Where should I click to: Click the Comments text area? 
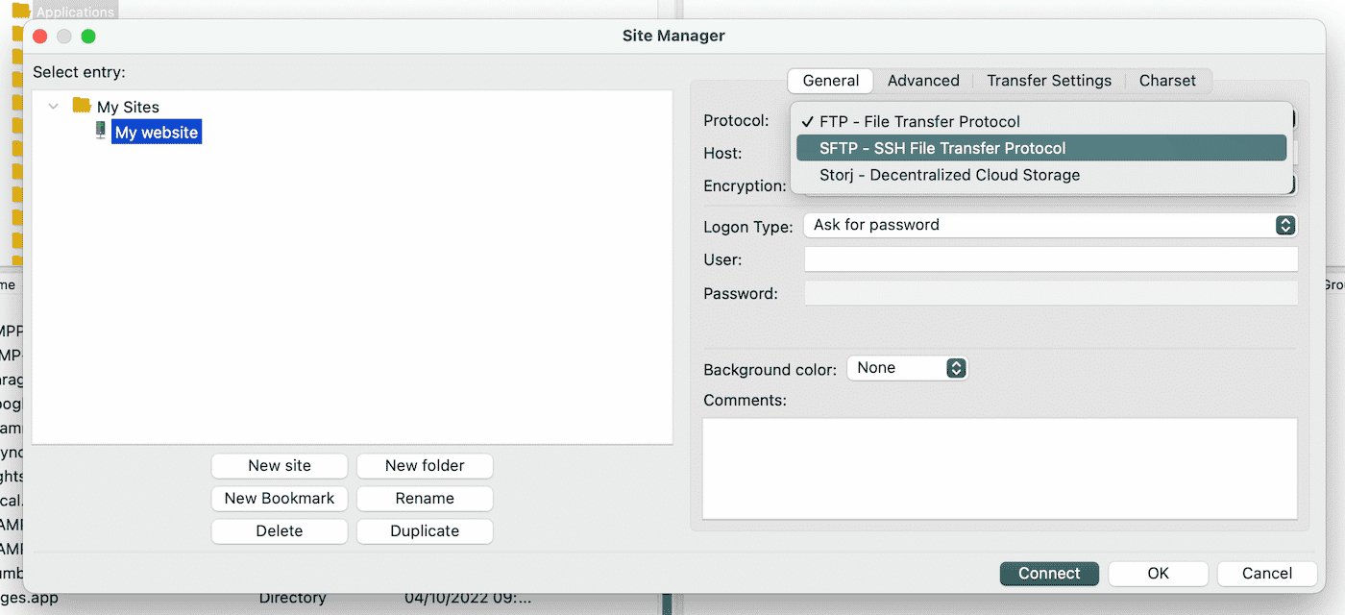[x=999, y=468]
